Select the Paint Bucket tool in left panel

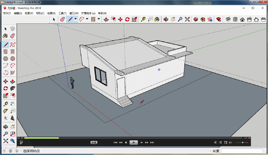[5, 36]
